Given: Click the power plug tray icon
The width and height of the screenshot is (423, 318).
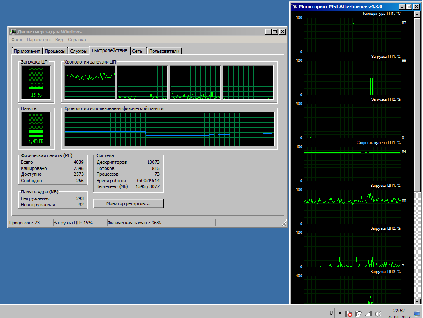Looking at the screenshot, I should (x=358, y=314).
